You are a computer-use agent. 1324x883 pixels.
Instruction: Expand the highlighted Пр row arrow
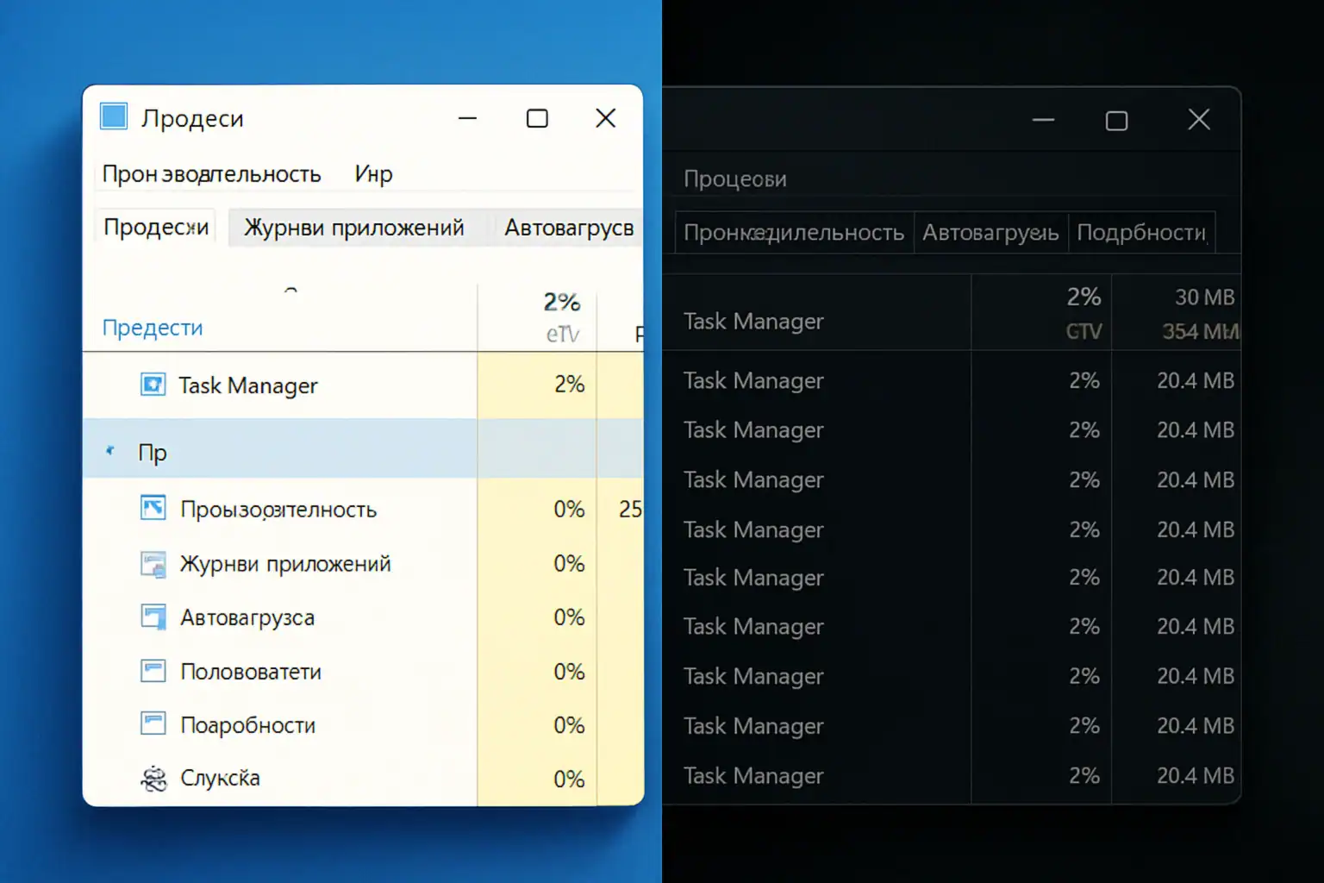pos(110,449)
